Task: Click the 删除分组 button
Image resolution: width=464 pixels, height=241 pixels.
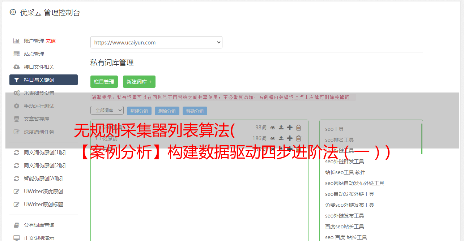Action: 167,111
